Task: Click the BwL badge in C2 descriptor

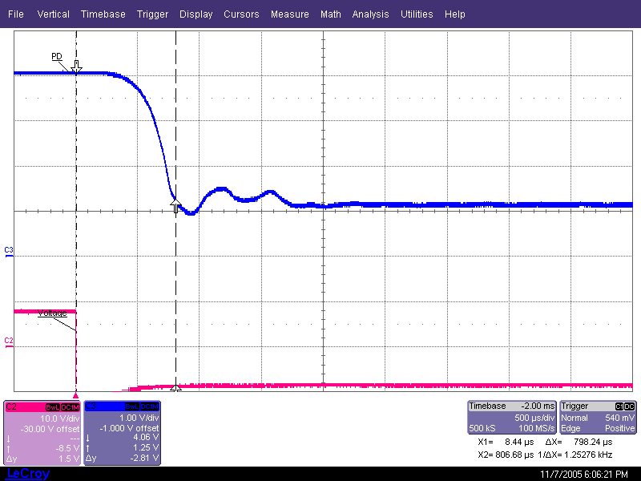Action: [x=52, y=407]
